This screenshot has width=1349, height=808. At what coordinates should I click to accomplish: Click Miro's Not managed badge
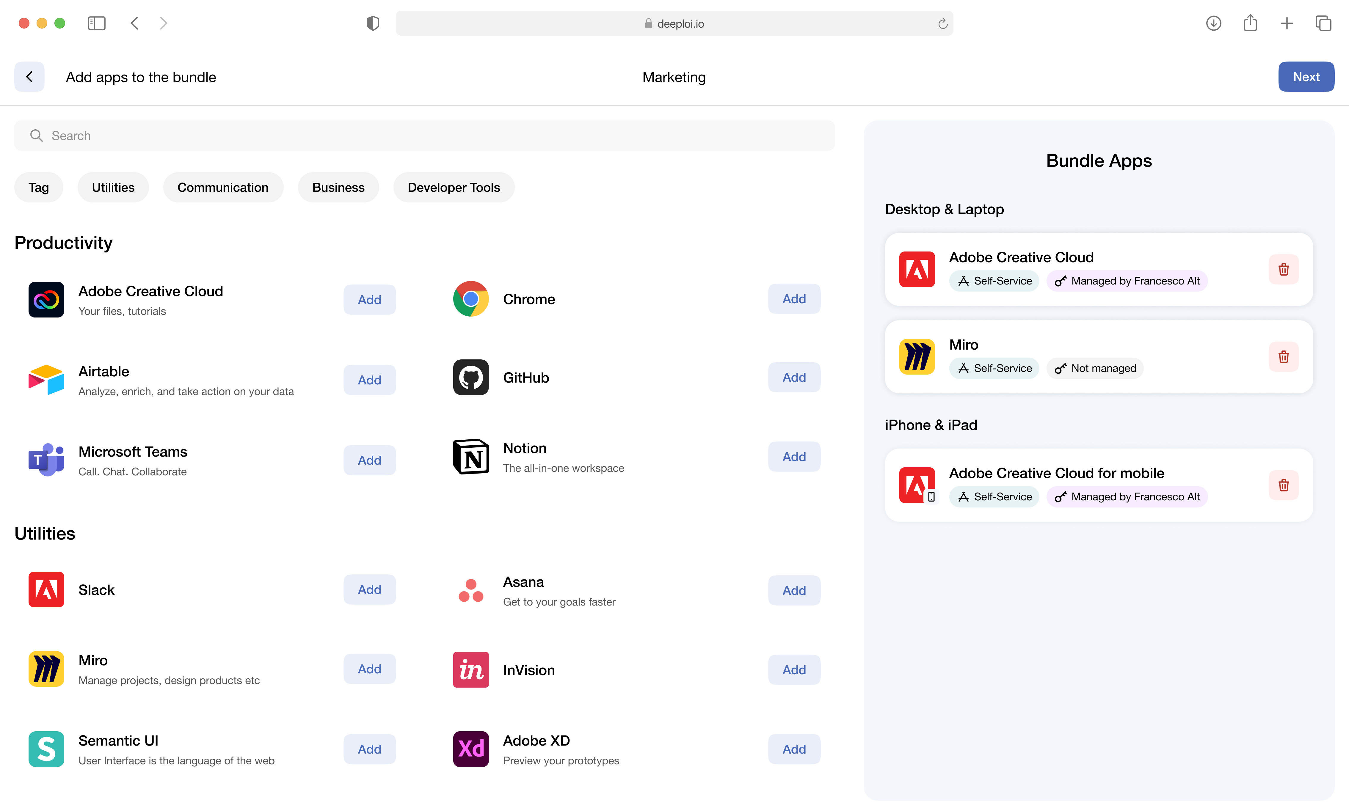point(1095,368)
